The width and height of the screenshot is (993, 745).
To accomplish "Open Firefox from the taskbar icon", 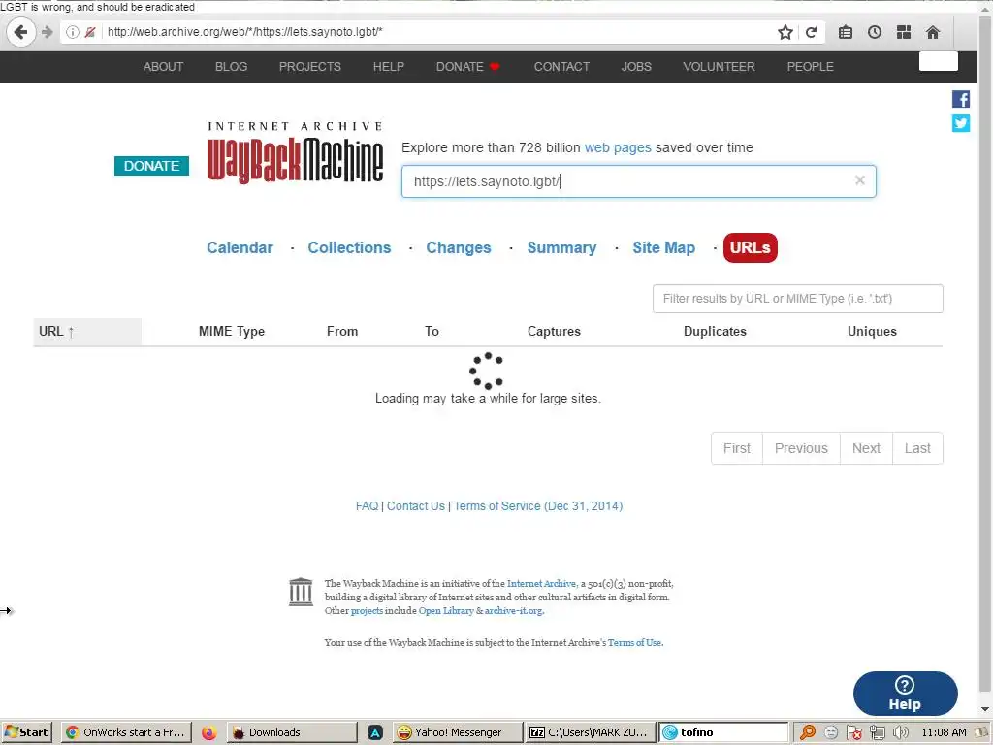I will pyautogui.click(x=208, y=732).
